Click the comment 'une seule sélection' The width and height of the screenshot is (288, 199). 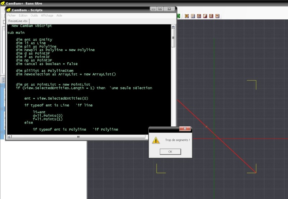pyautogui.click(x=131, y=88)
